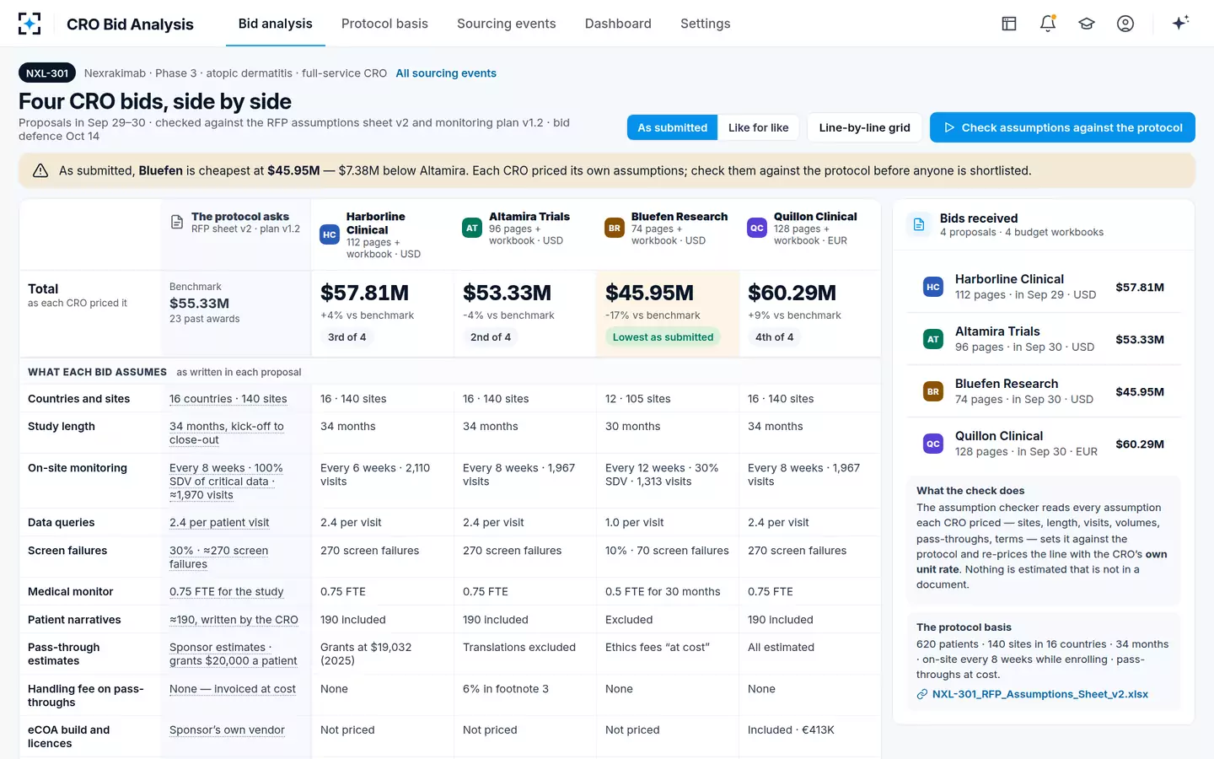Open Bluefen Research bid in Bids received
Viewport: 1214px width, 759px height.
(1044, 392)
